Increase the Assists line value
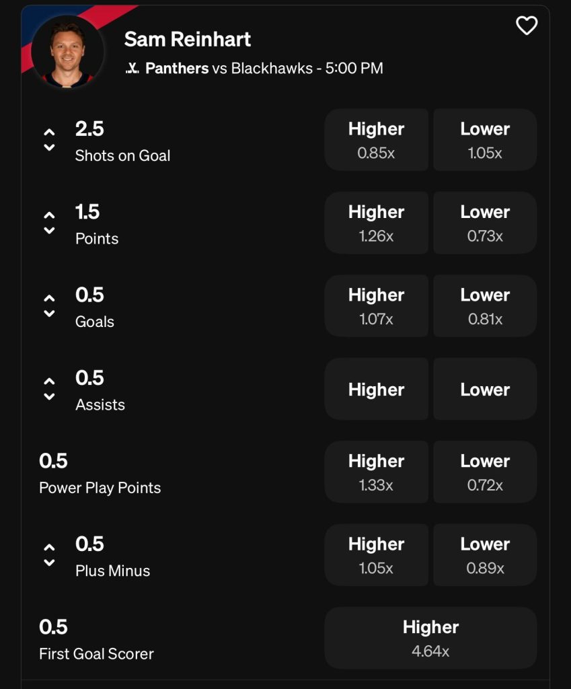Viewport: 571px width, 689px height. 49,382
